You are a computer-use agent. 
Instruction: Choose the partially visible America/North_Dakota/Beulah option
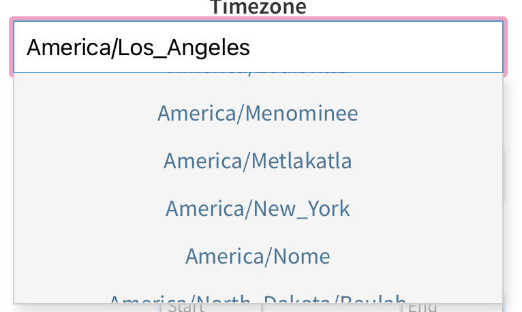pyautogui.click(x=258, y=298)
